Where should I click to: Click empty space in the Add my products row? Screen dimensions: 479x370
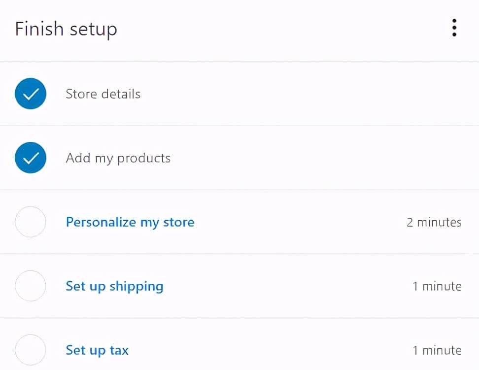coord(320,158)
